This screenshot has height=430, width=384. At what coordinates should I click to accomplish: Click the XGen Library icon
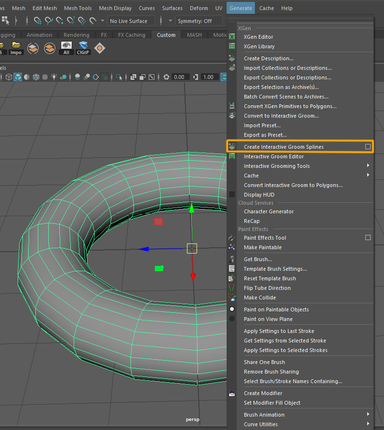232,46
